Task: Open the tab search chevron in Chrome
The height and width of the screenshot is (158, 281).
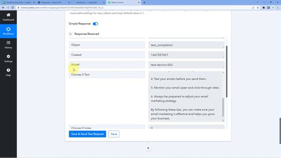Action: [258, 2]
